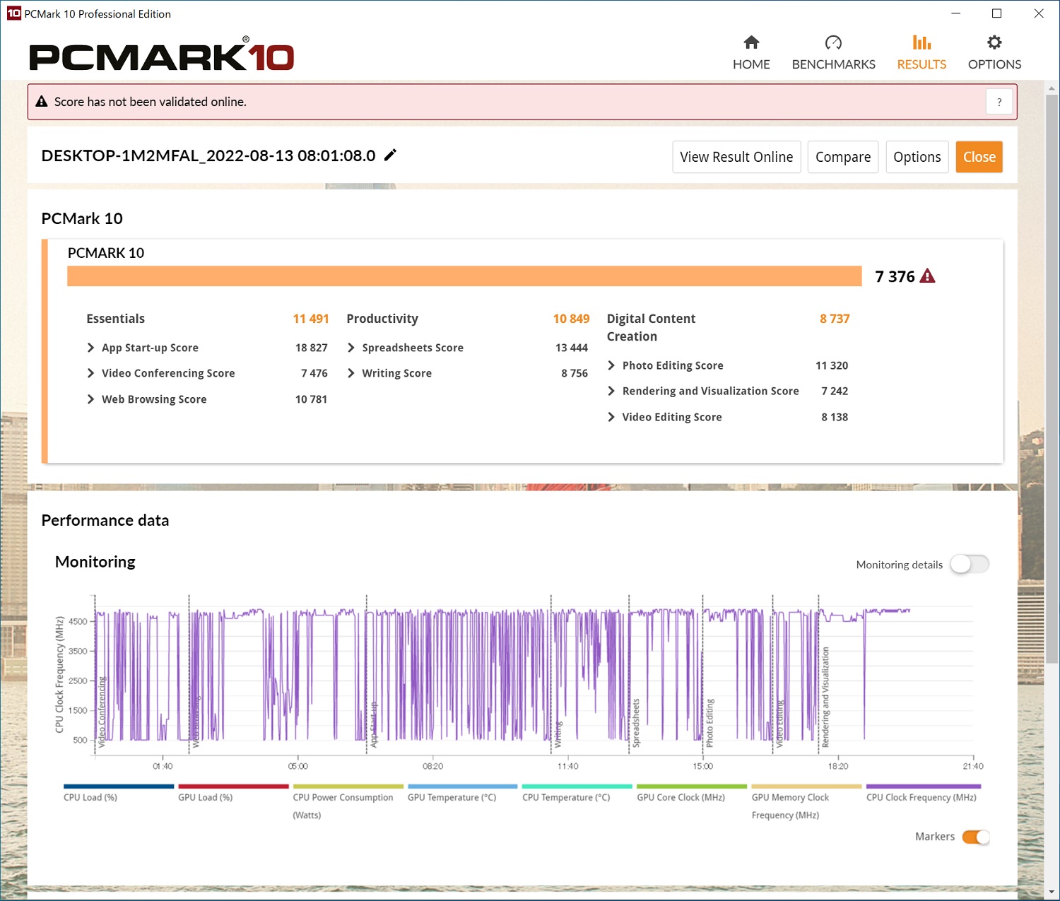Click the Essentials heading
The width and height of the screenshot is (1060, 901).
(x=115, y=319)
